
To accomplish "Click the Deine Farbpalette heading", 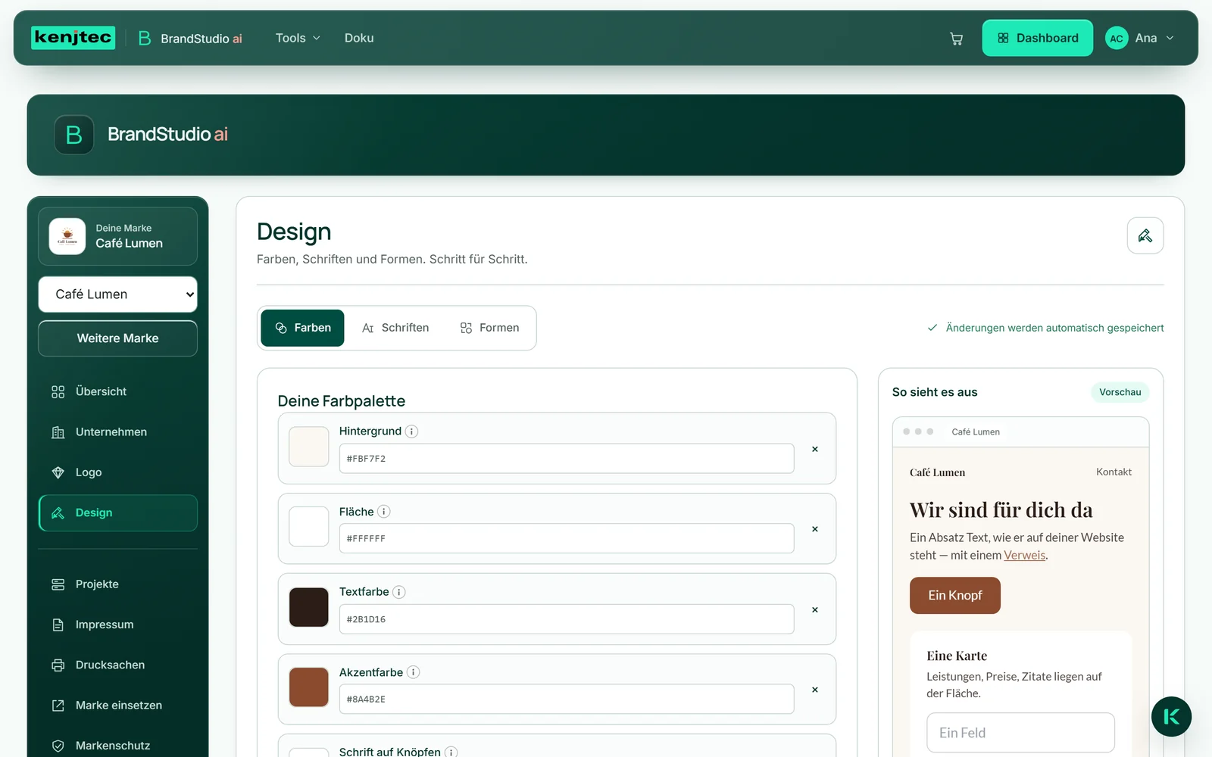I will 341,401.
